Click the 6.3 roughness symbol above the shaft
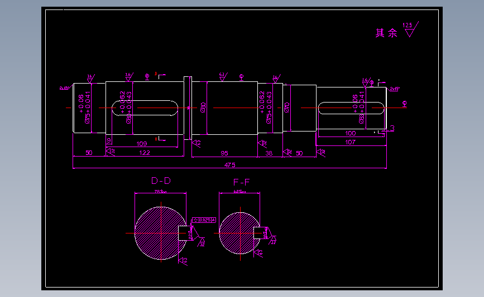 point(223,77)
